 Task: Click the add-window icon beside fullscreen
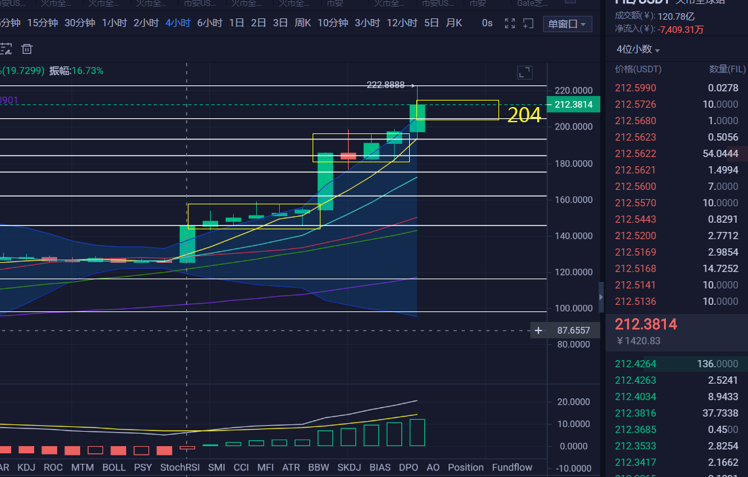point(528,24)
